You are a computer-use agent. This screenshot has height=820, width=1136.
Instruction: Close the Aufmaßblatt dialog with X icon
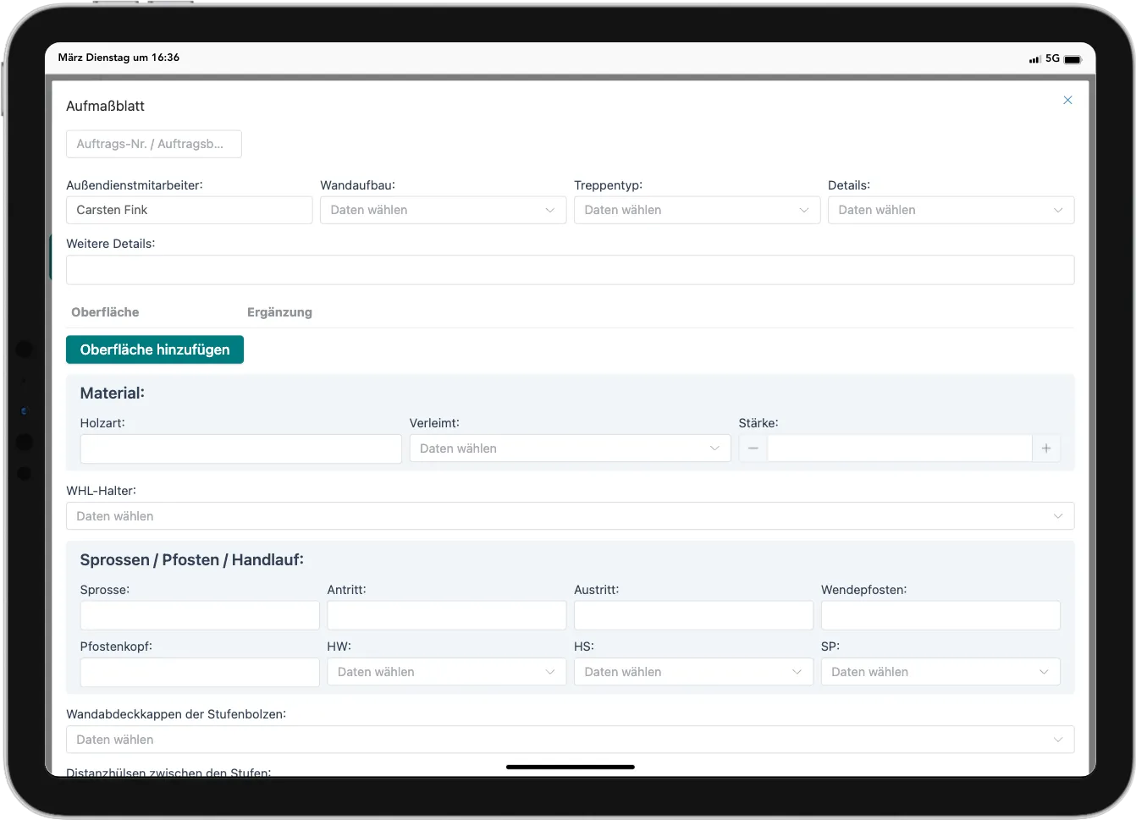(1067, 100)
